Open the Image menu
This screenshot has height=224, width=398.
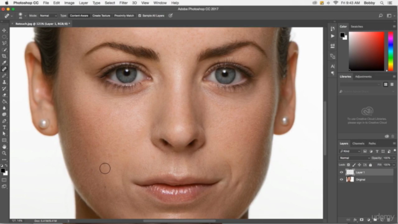(x=69, y=2)
